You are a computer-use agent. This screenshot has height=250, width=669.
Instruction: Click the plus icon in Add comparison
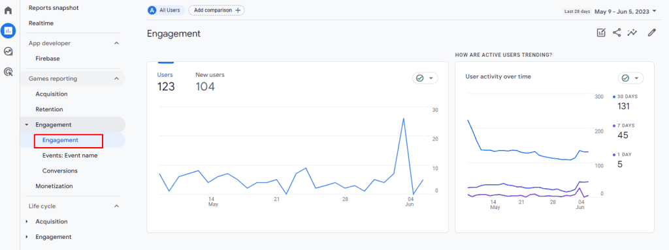(x=238, y=10)
